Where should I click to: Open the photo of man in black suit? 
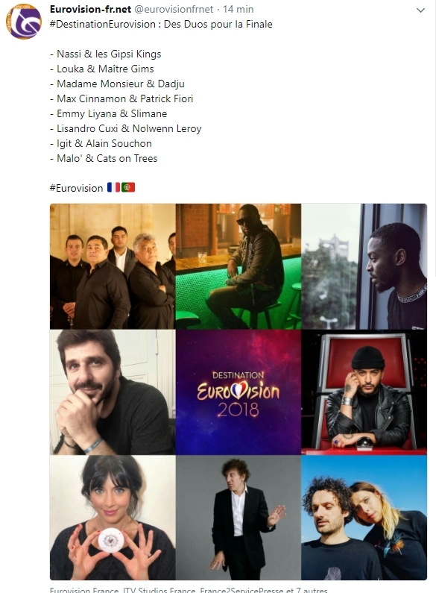tap(238, 518)
